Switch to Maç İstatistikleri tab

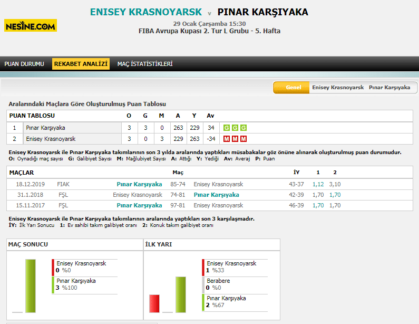[145, 64]
